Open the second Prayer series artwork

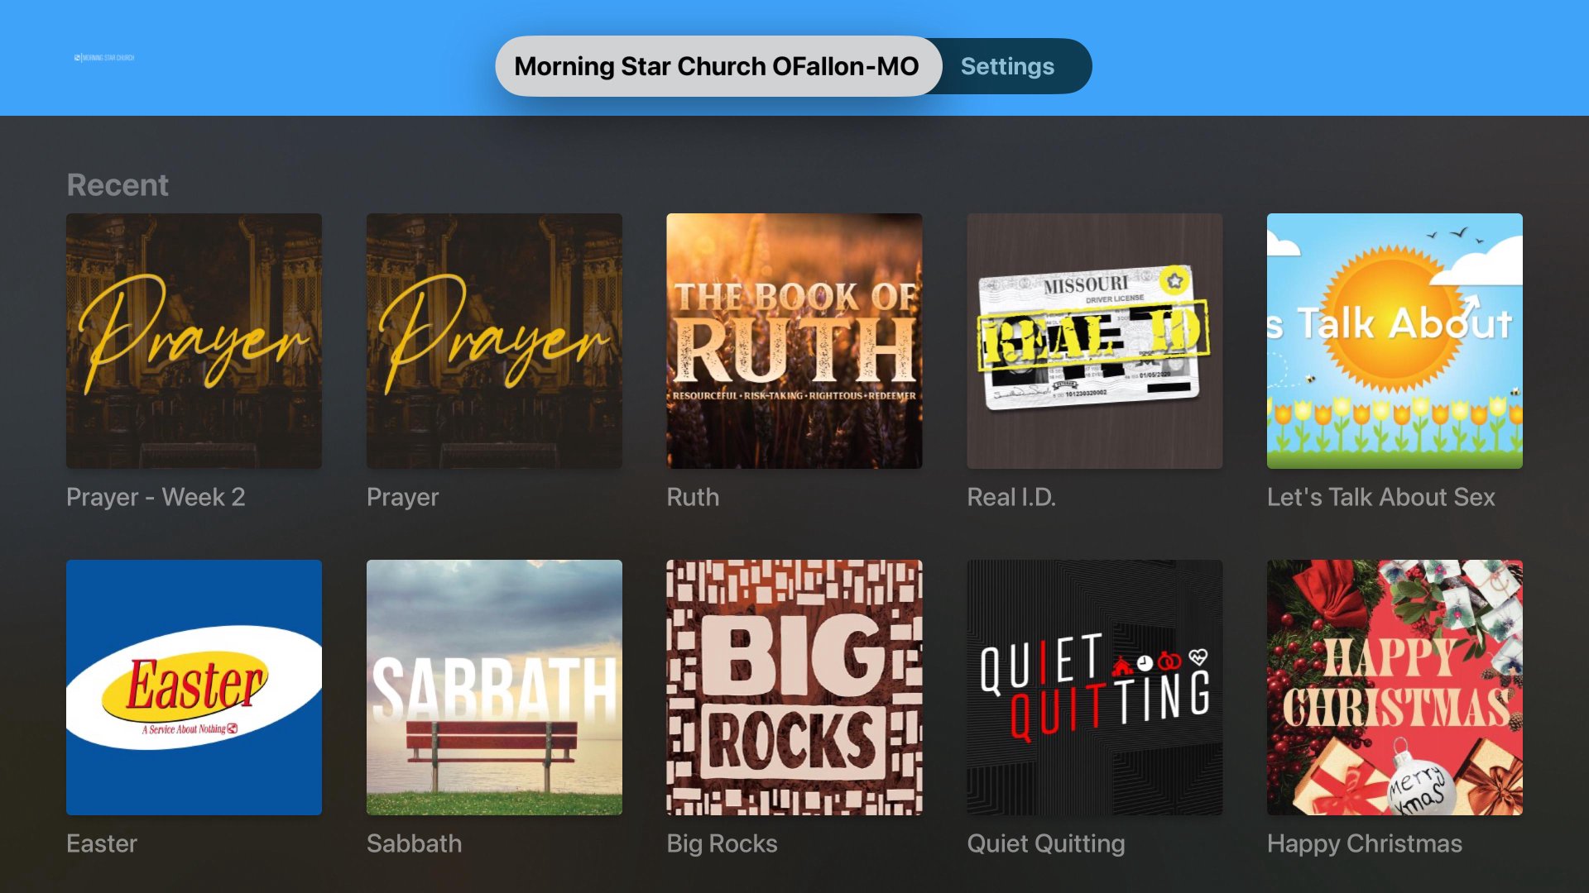494,341
